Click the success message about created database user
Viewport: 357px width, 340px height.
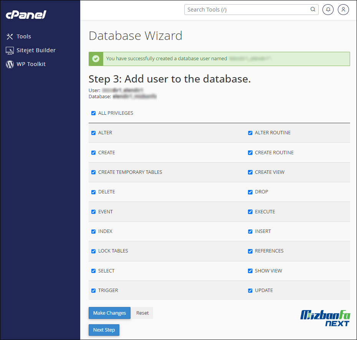pos(219,59)
